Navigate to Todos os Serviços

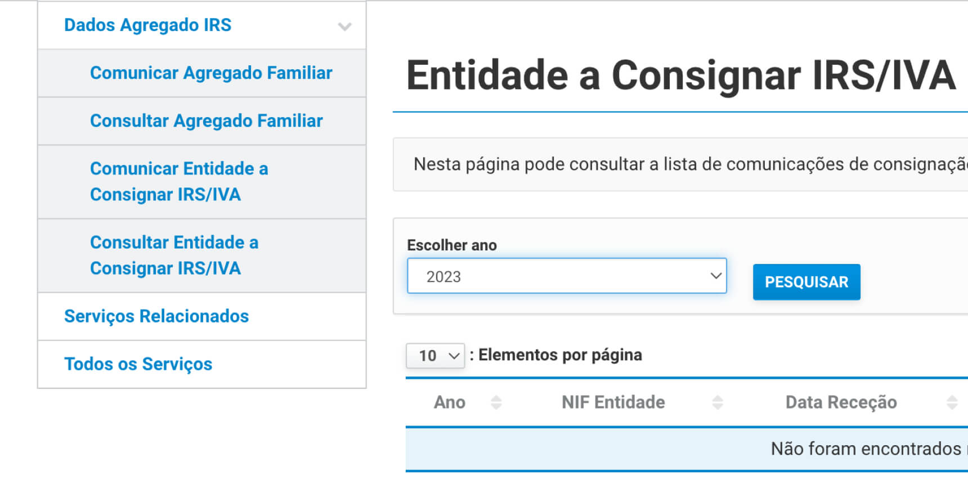(138, 364)
